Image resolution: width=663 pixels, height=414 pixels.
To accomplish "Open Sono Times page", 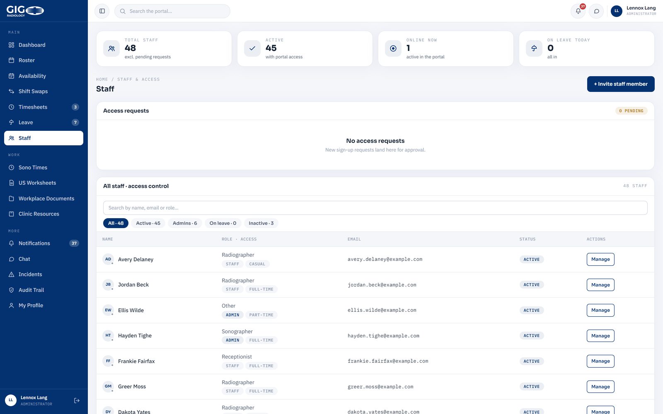I will point(44,167).
